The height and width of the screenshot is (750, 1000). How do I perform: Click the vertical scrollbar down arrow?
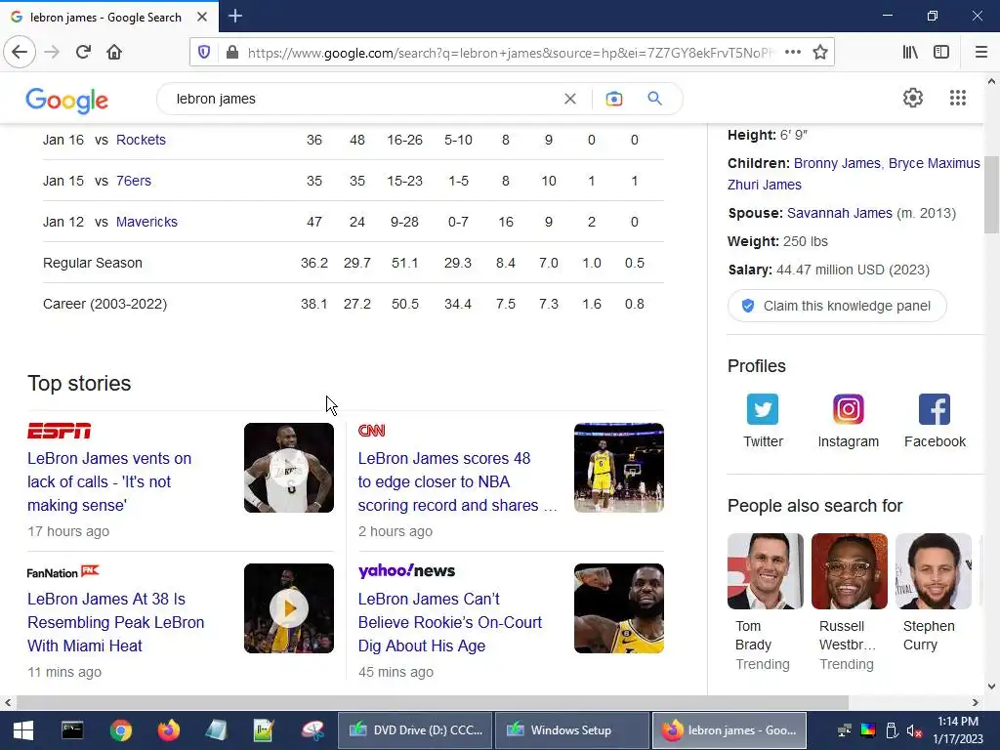991,687
